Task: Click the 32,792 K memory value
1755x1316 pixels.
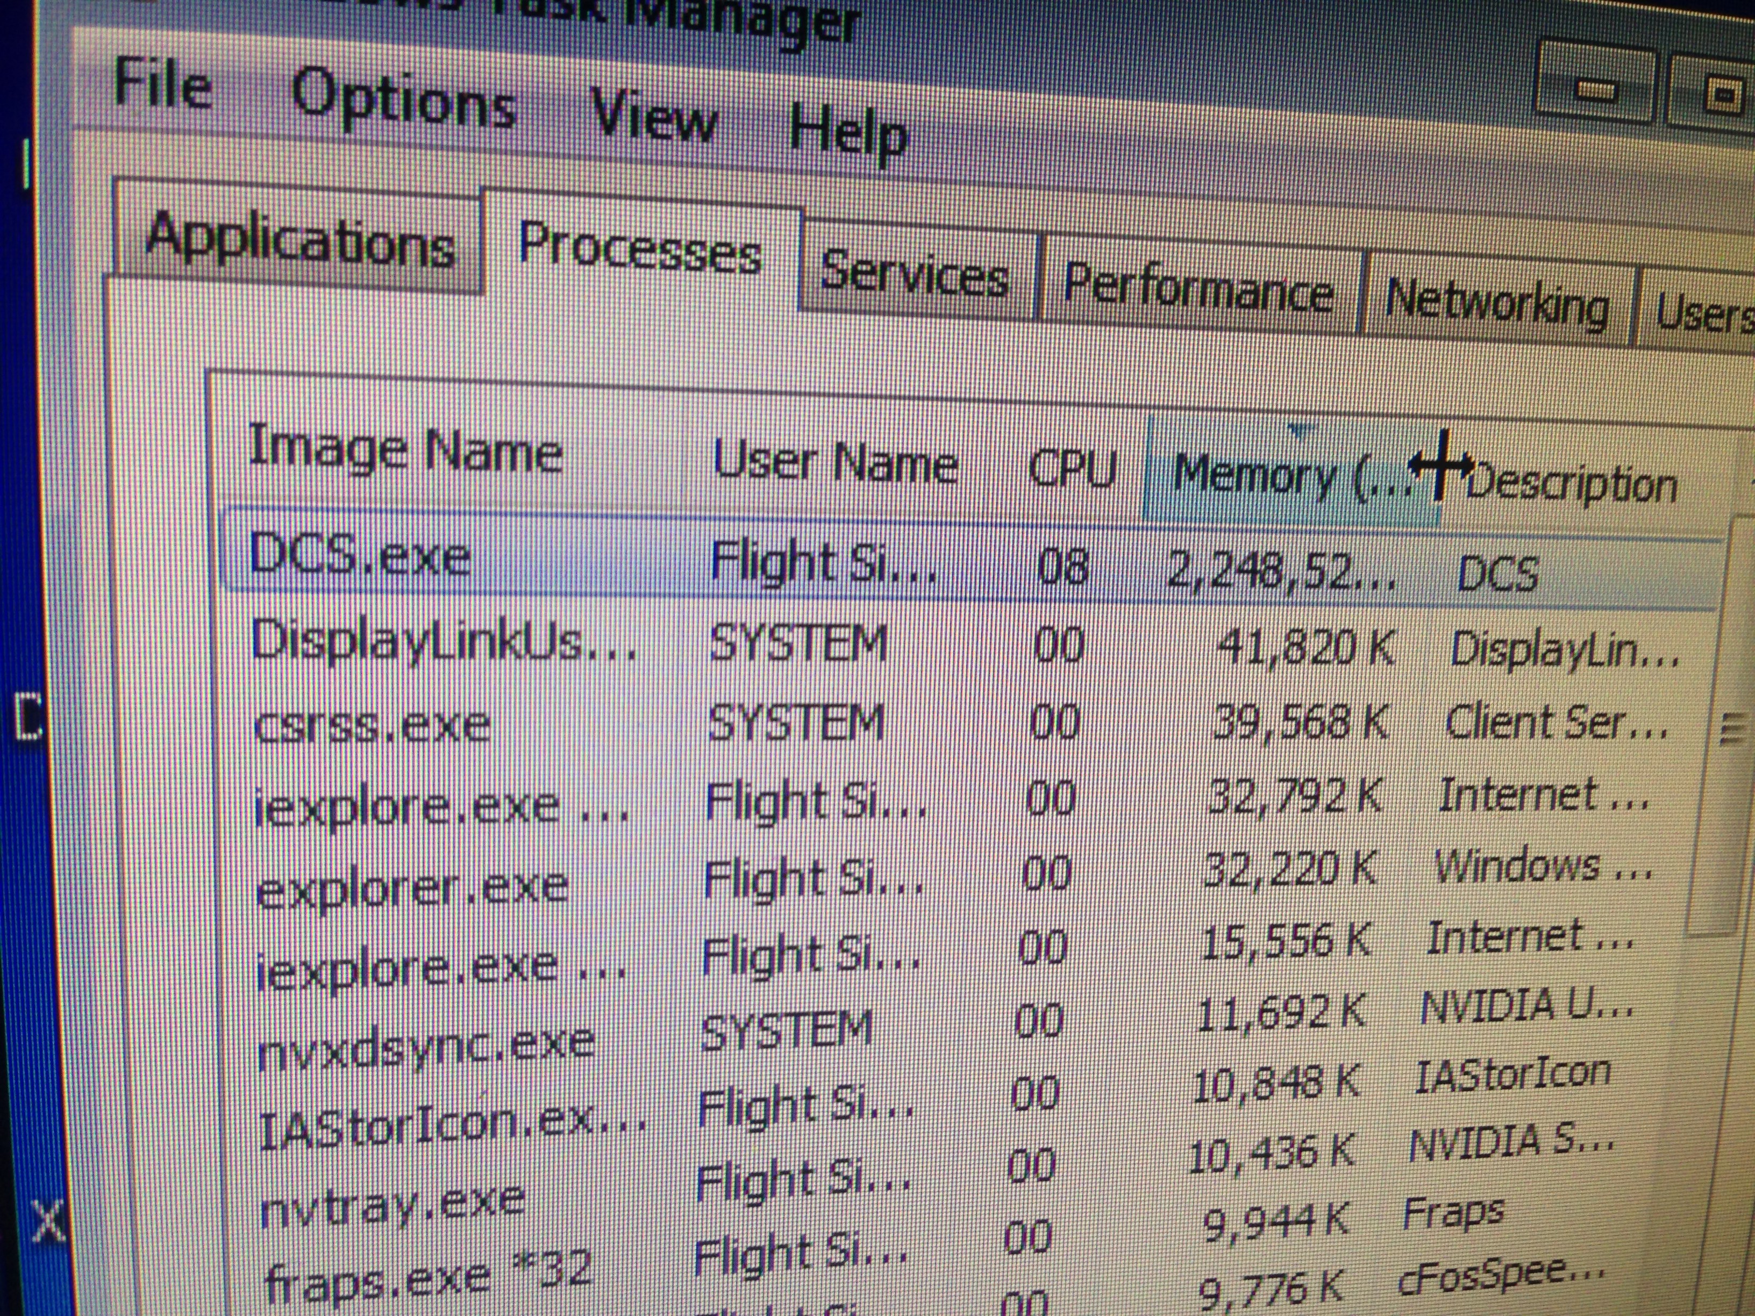Action: pyautogui.click(x=1295, y=796)
